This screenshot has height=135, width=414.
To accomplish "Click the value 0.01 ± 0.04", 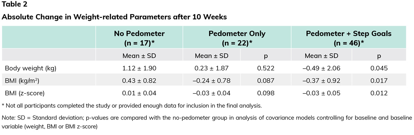I will tap(139, 93).
